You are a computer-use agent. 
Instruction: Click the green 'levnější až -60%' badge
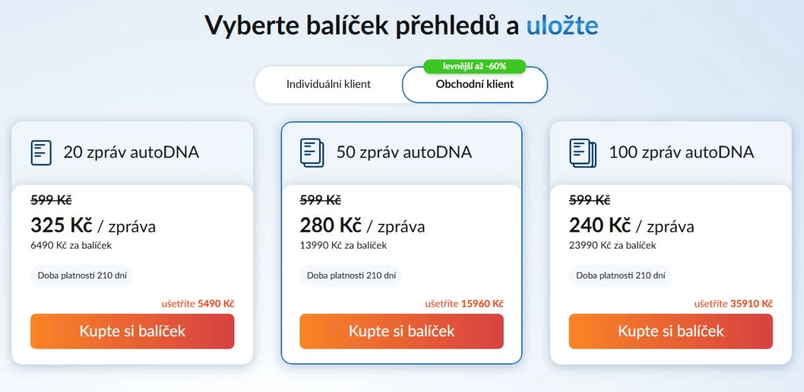pyautogui.click(x=474, y=66)
